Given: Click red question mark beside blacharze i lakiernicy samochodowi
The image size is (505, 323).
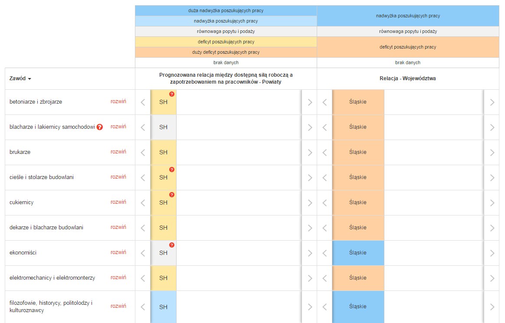Looking at the screenshot, I should point(100,127).
